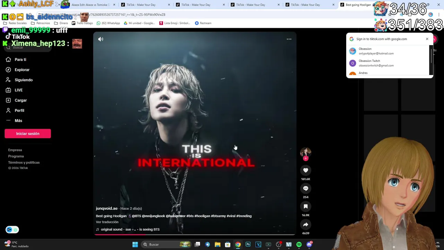This screenshot has width=444, height=250.
Task: Open Mi unidad Google Drive bookmark
Action: click(x=139, y=23)
